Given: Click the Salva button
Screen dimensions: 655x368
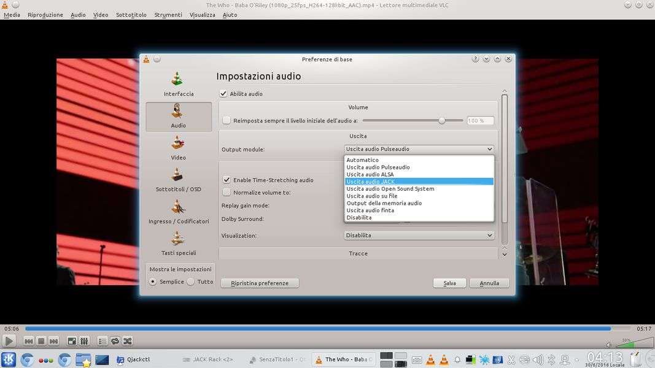Looking at the screenshot, I should tap(449, 283).
